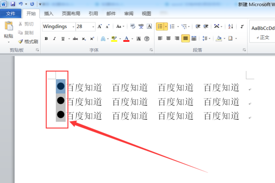
Task: Expand the 粘贴 paste options arrow
Action: [x=9, y=42]
